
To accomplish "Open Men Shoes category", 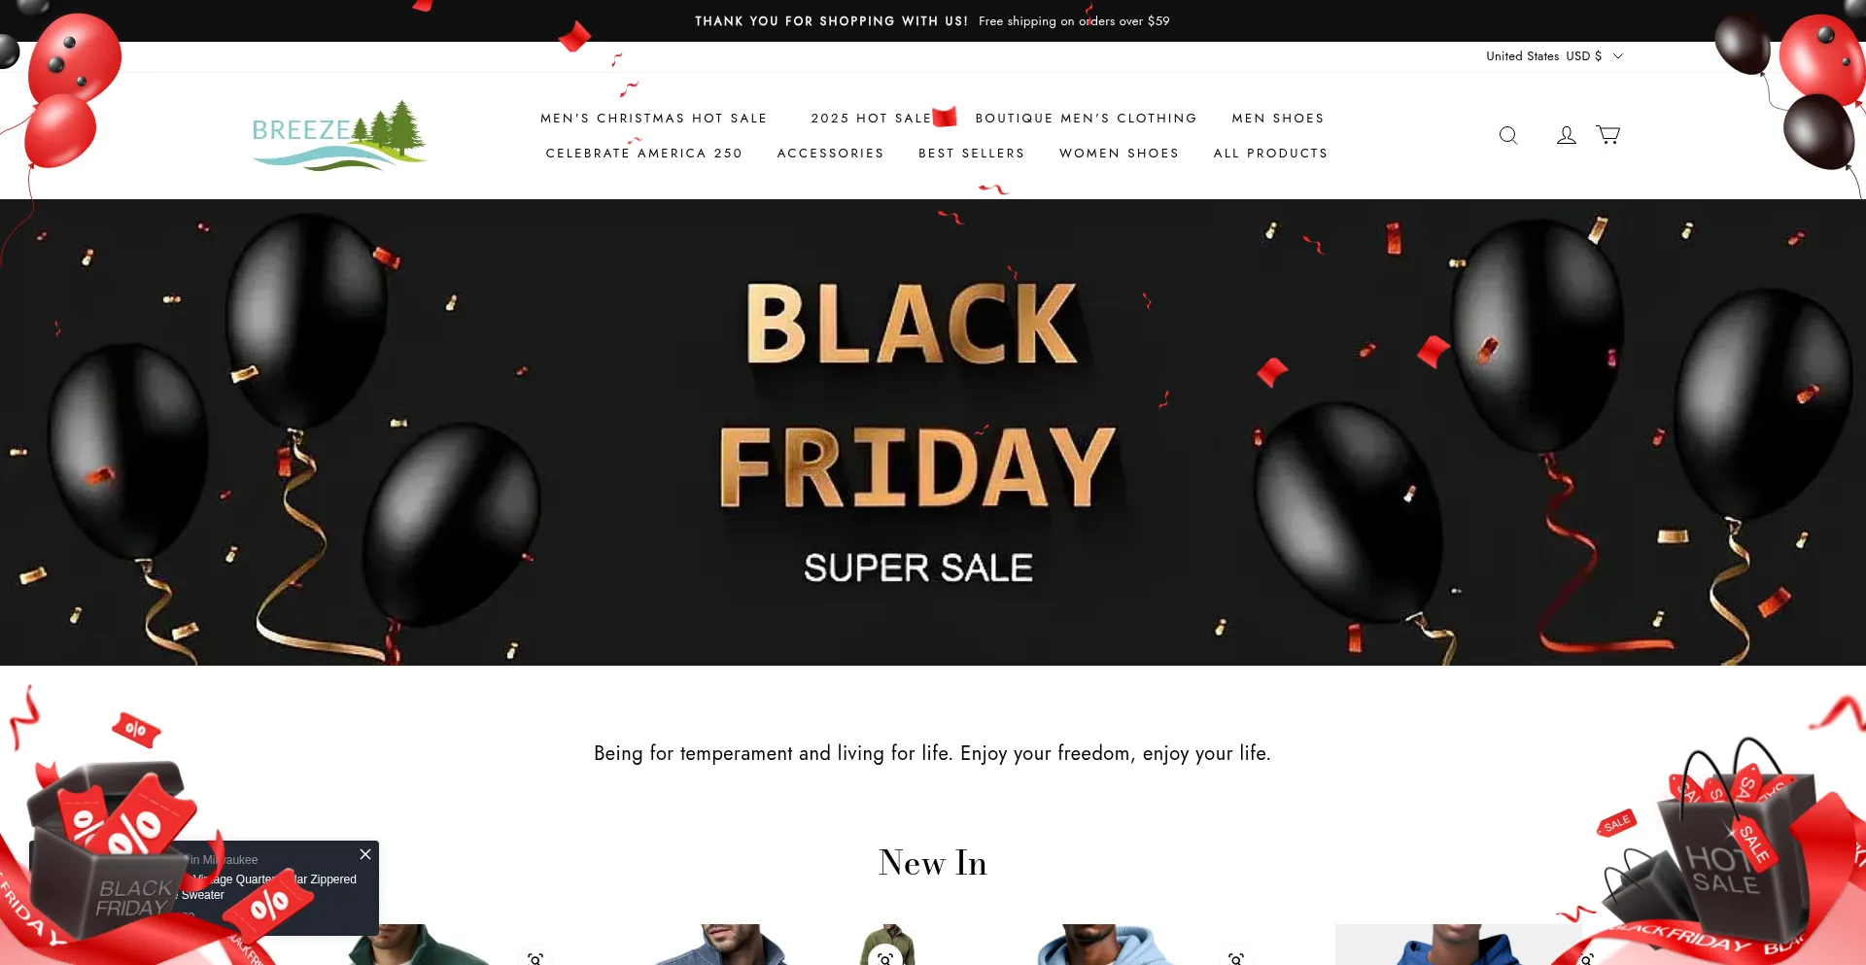I will (1278, 119).
